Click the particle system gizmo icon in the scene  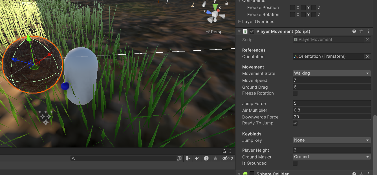[x=45, y=118]
